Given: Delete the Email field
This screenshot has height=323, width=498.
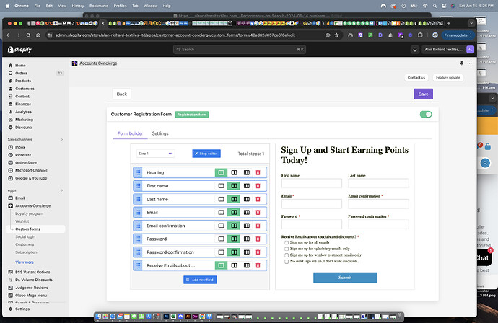Looking at the screenshot, I should click(258, 212).
